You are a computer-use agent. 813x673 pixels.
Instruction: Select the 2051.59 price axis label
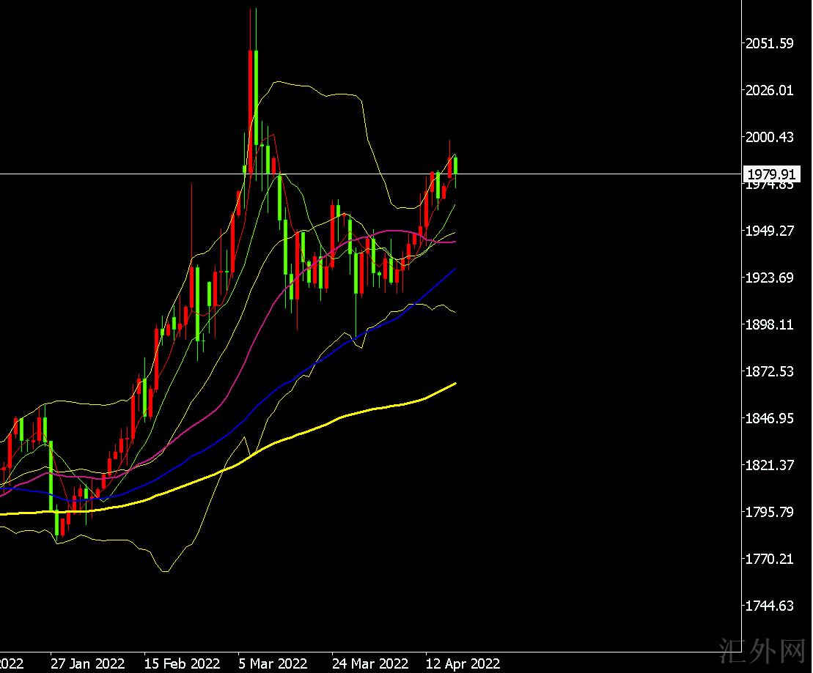[x=769, y=44]
